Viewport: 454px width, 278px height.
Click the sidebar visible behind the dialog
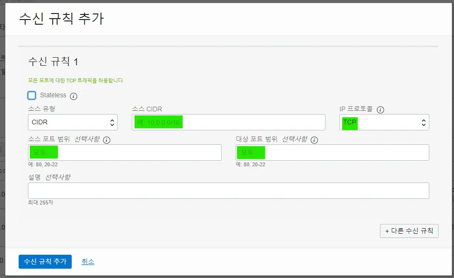[4, 140]
